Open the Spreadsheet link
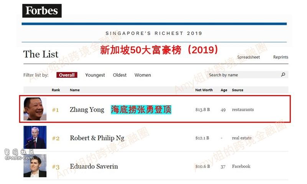Viewport: 307px width, 184px height. (248, 57)
